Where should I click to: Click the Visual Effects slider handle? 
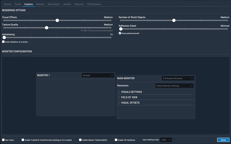point(57,20)
